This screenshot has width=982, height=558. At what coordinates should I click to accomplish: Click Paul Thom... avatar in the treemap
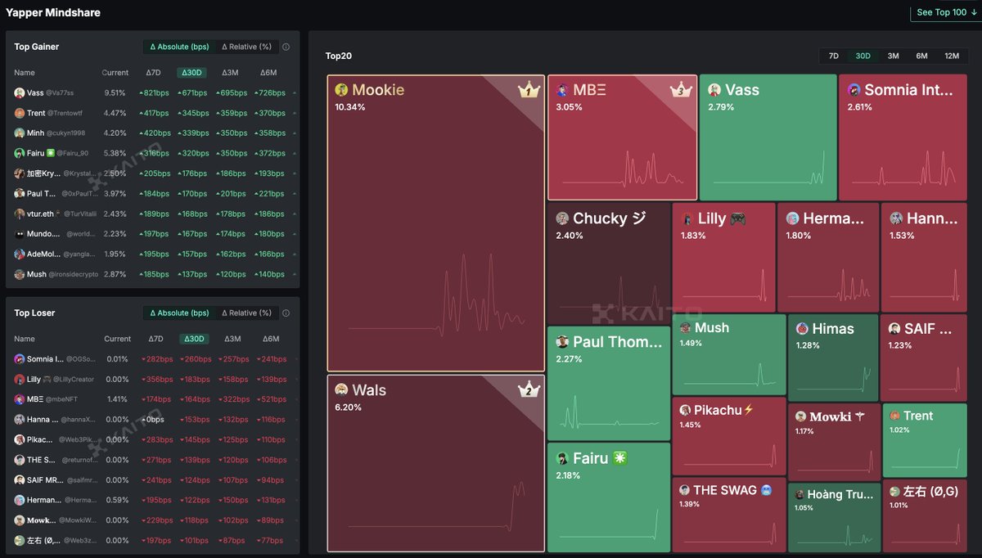point(562,341)
